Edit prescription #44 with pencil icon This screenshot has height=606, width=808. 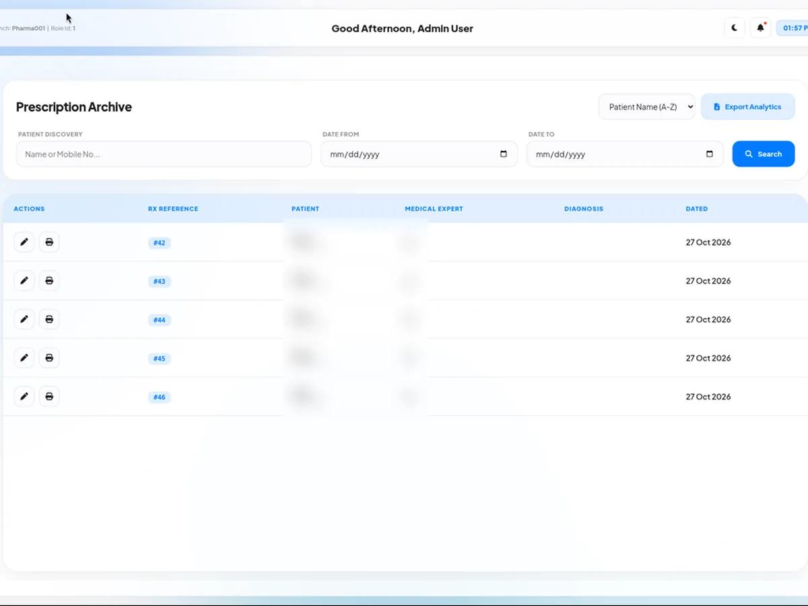24,319
